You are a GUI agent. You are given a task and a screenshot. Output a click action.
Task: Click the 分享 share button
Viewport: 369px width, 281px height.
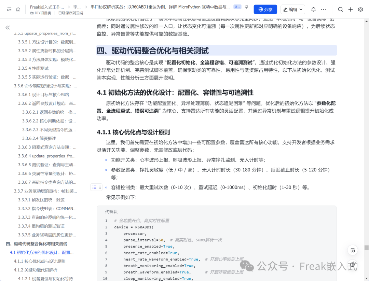click(x=265, y=10)
